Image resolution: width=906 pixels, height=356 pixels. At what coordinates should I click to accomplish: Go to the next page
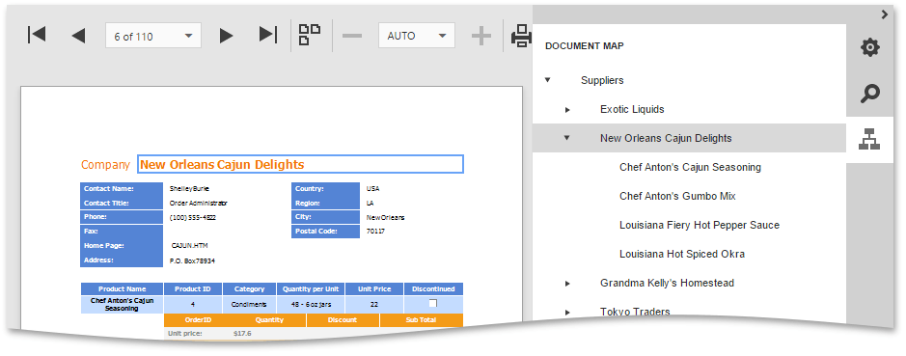pos(227,36)
